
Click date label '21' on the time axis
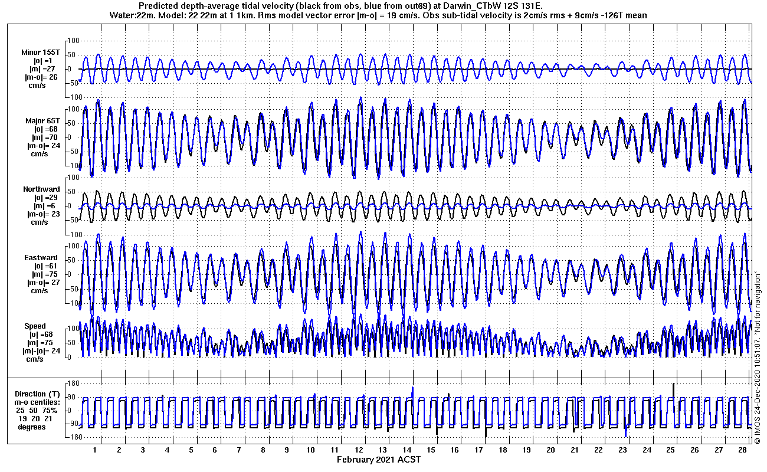(x=575, y=450)
